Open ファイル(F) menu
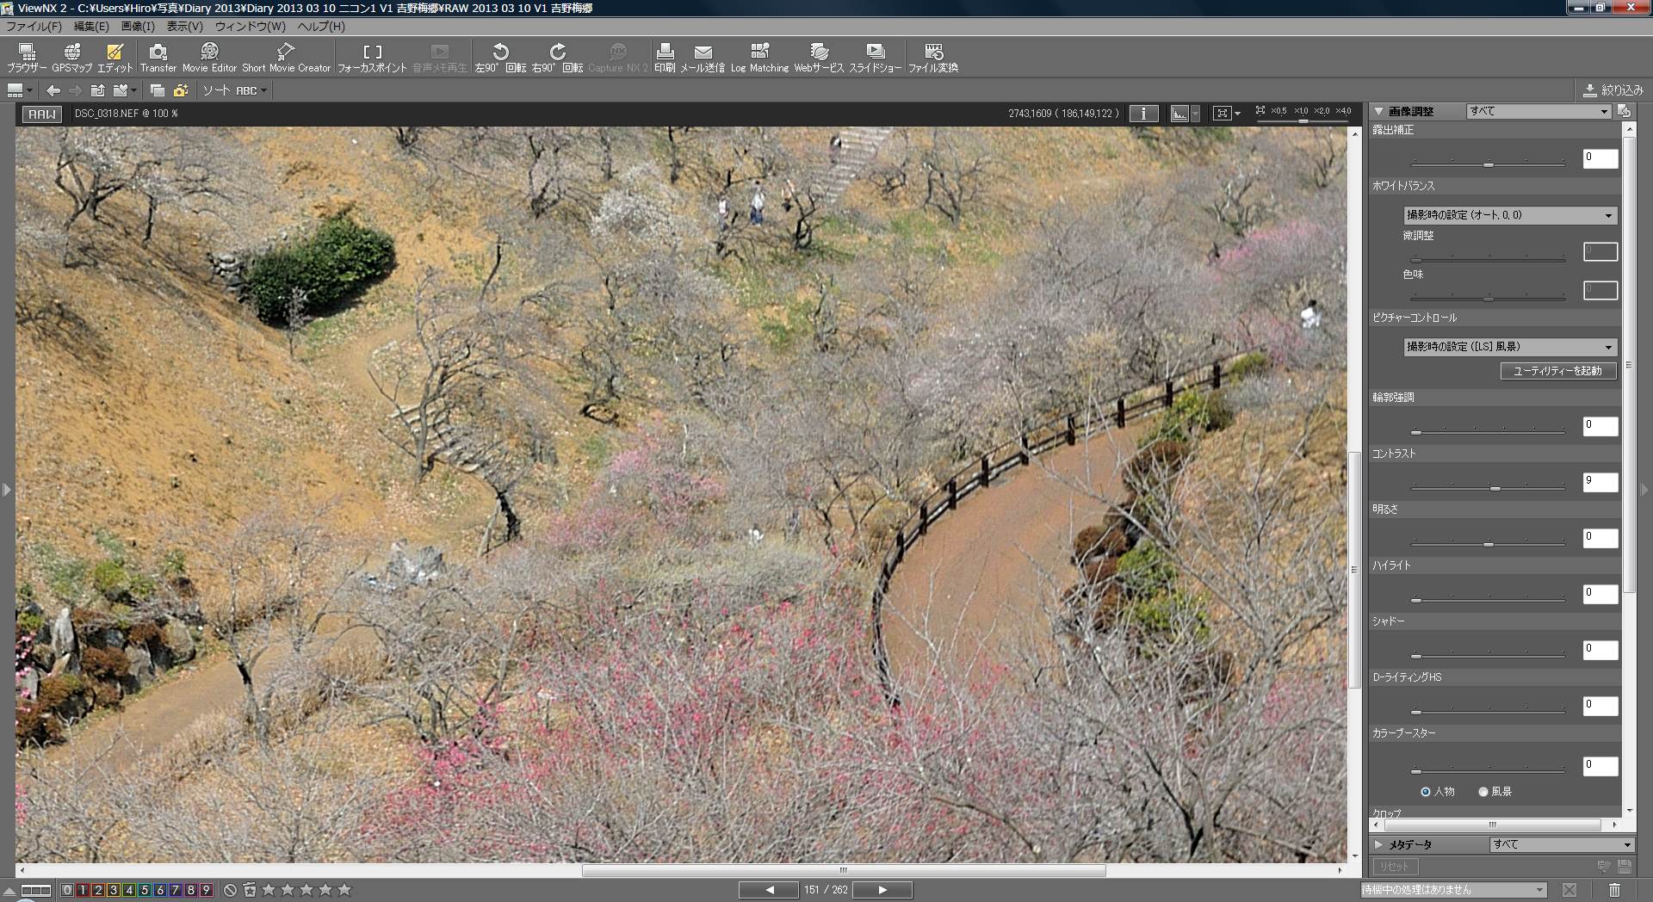 click(x=34, y=27)
